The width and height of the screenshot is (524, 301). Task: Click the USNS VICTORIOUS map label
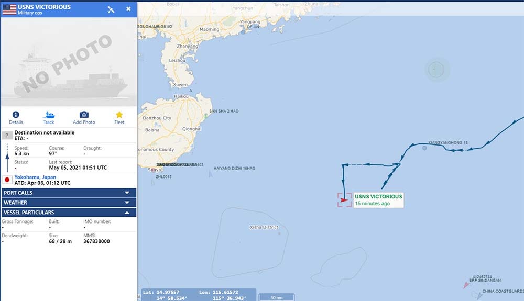coord(378,196)
